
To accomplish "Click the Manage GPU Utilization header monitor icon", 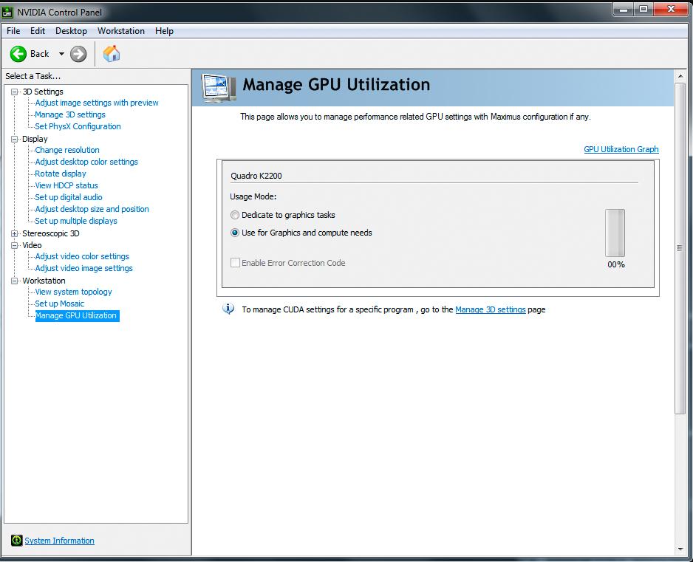I will click(219, 89).
